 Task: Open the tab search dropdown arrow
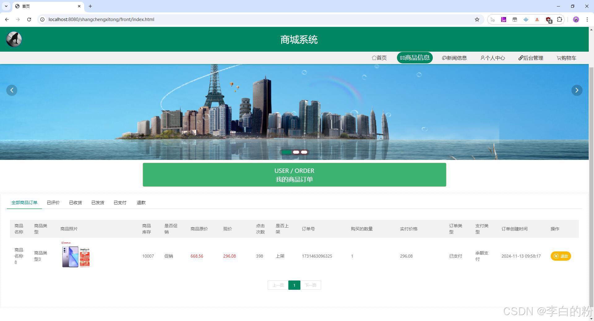pyautogui.click(x=6, y=6)
